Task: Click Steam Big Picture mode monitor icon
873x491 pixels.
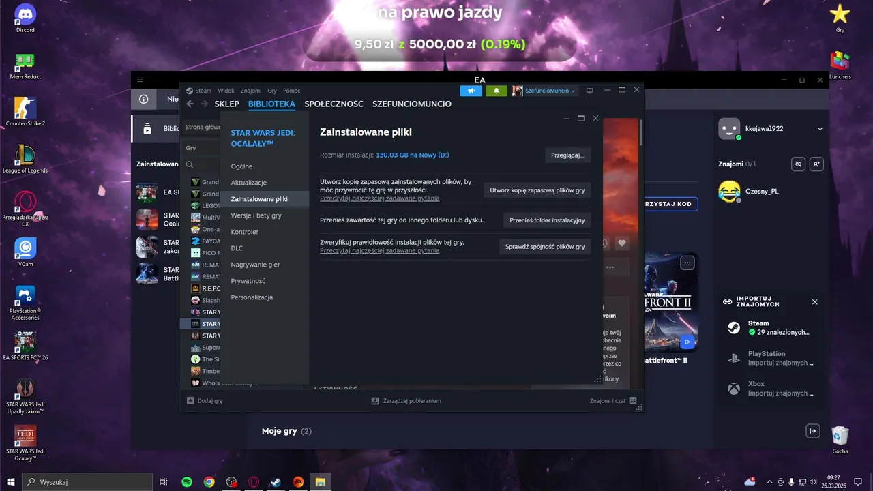Action: [590, 91]
